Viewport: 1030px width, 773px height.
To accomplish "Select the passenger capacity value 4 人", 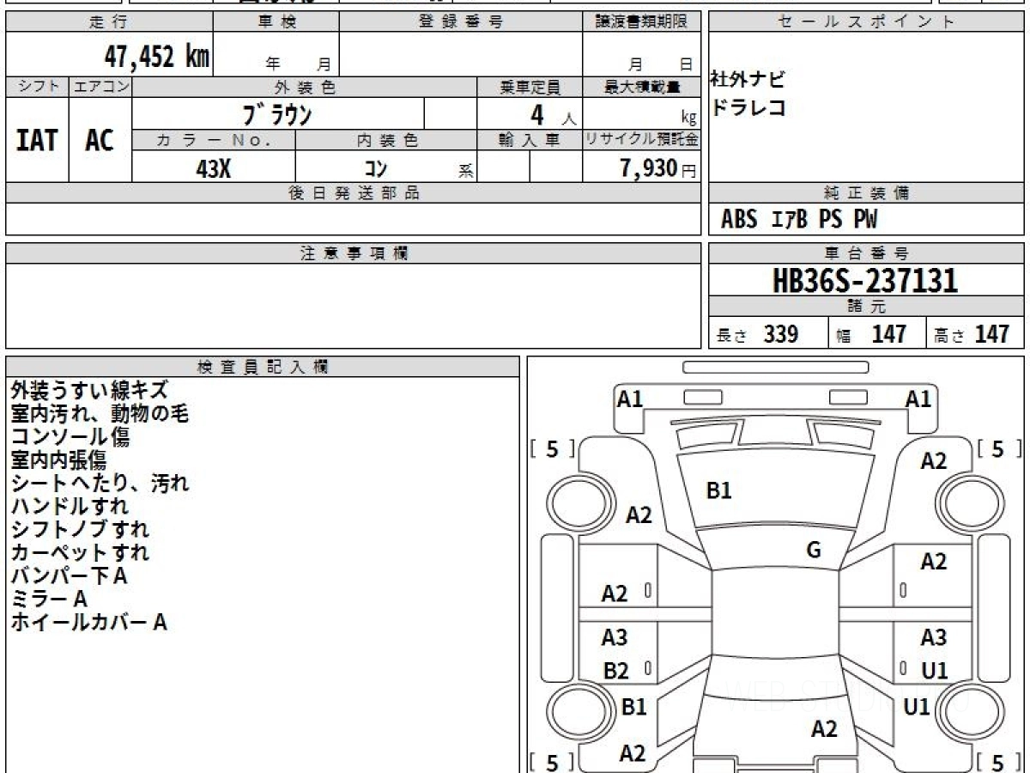I will coord(553,114).
